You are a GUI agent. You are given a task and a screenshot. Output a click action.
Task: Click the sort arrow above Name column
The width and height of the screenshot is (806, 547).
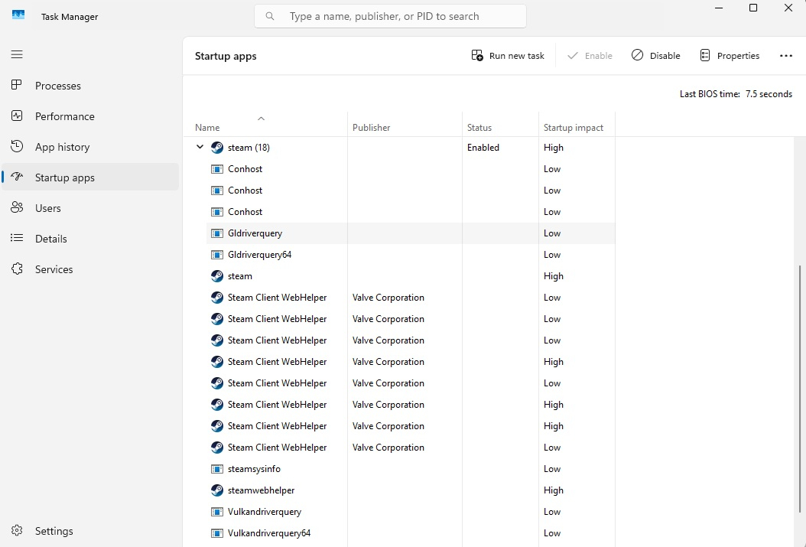coord(261,119)
